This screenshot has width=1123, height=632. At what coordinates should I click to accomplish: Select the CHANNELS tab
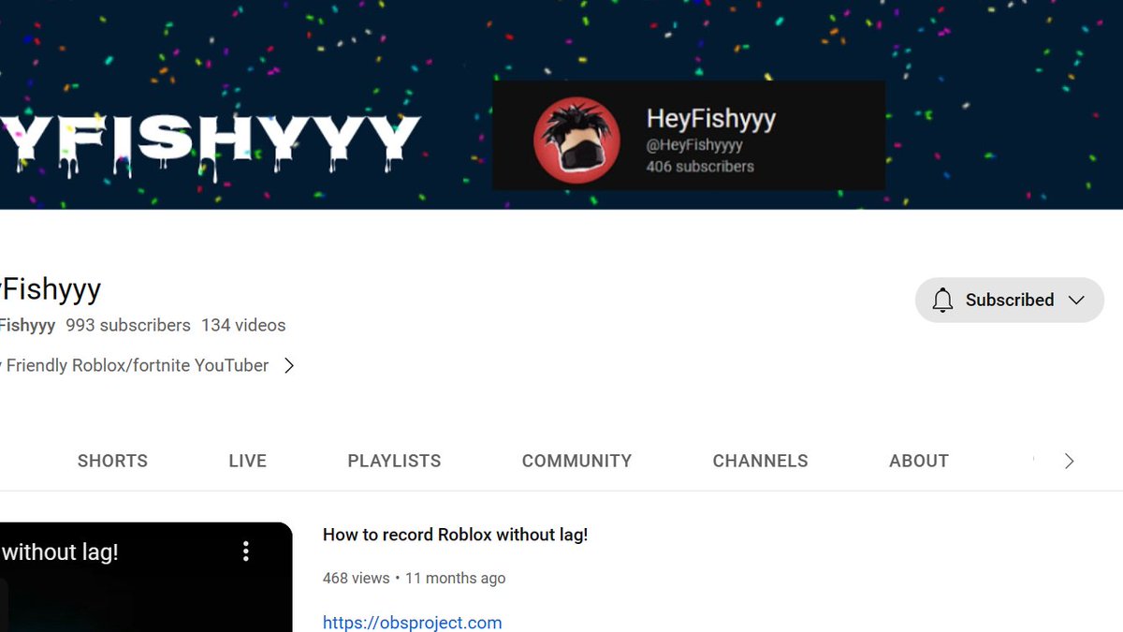760,461
